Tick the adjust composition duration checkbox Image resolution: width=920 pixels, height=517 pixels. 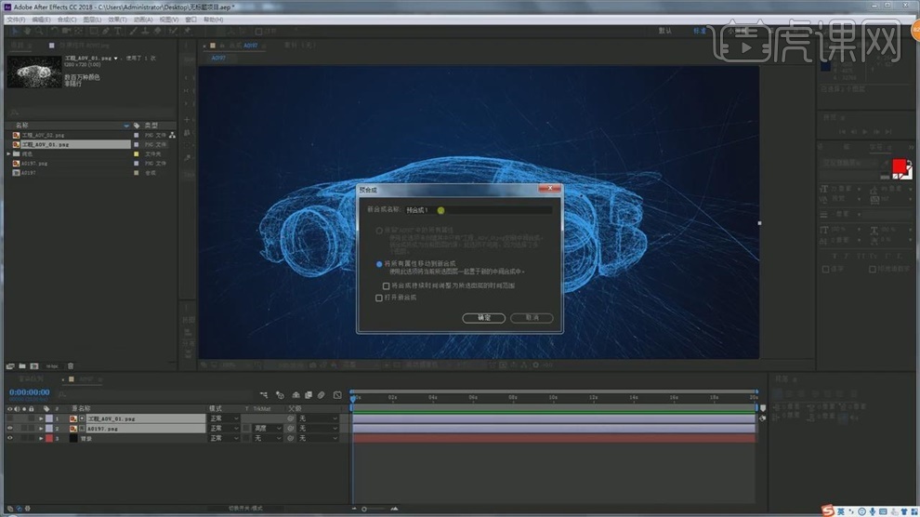[387, 285]
